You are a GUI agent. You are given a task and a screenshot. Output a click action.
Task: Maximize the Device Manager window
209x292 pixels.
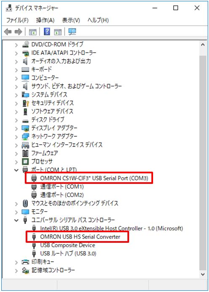(x=176, y=8)
